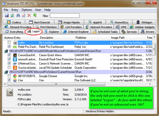
Task: Click the CanonQuickMenu row icon
Action: (15, 55)
